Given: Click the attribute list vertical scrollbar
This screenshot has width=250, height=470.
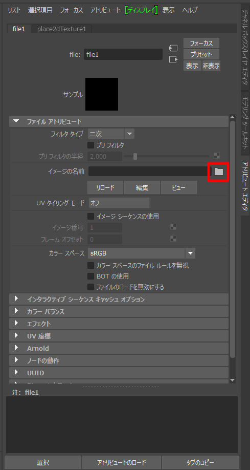Looking at the screenshot, I should [233, 239].
